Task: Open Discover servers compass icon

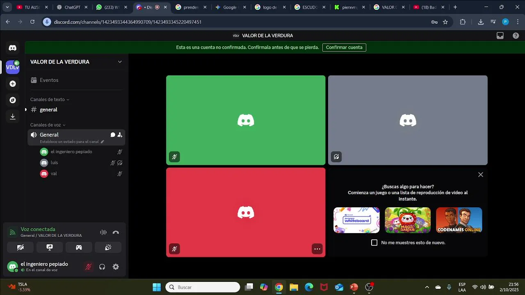Action: point(12,100)
